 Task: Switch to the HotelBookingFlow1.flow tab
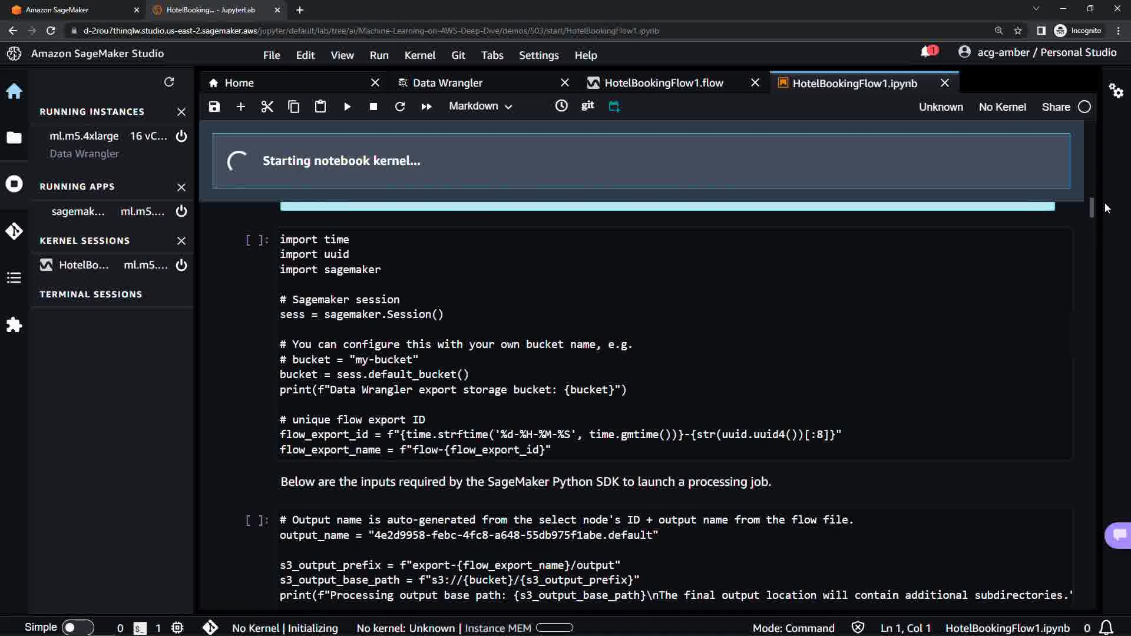point(663,83)
